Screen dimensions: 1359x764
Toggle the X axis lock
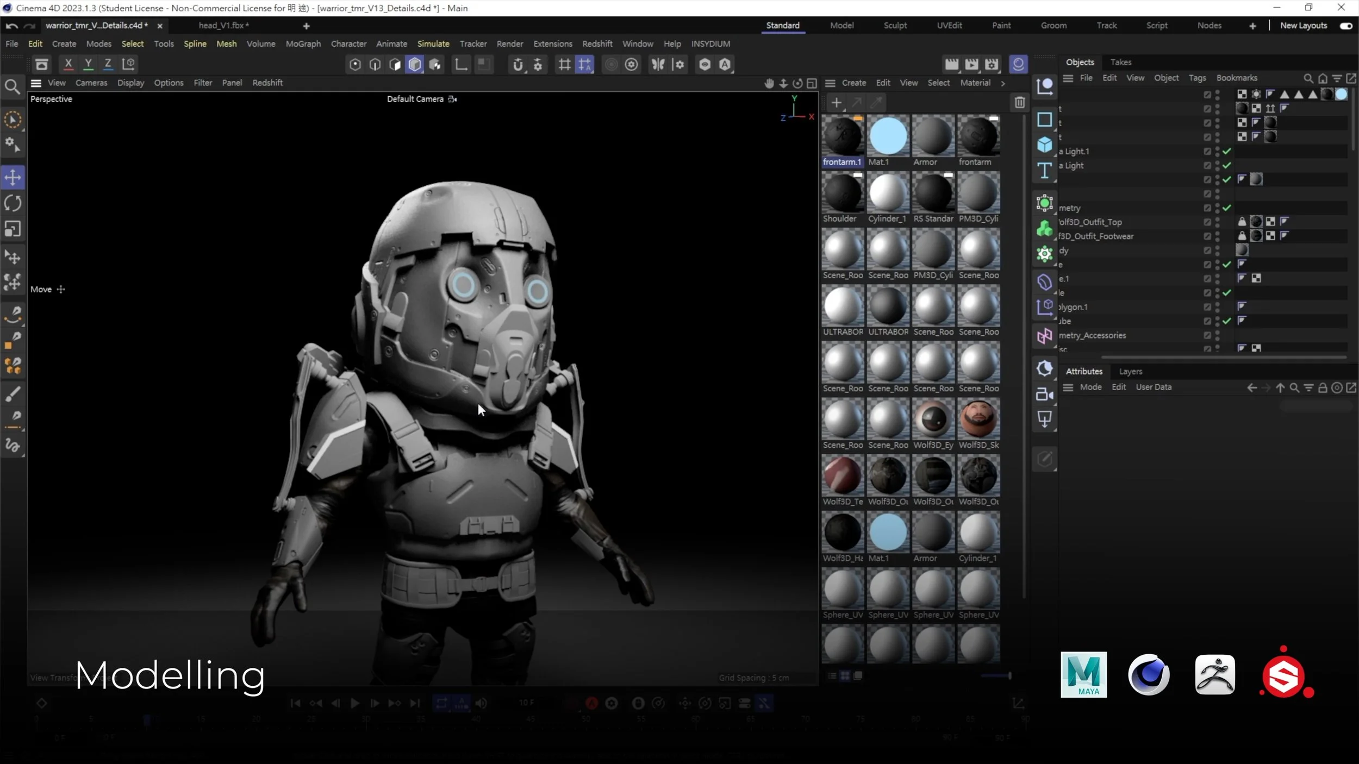coord(68,64)
